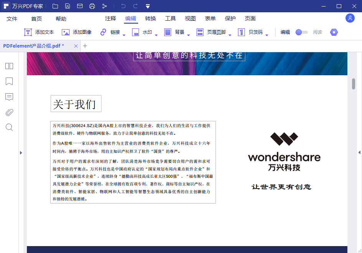Open a new tab with the plus button
The image size is (362, 253).
[85, 45]
